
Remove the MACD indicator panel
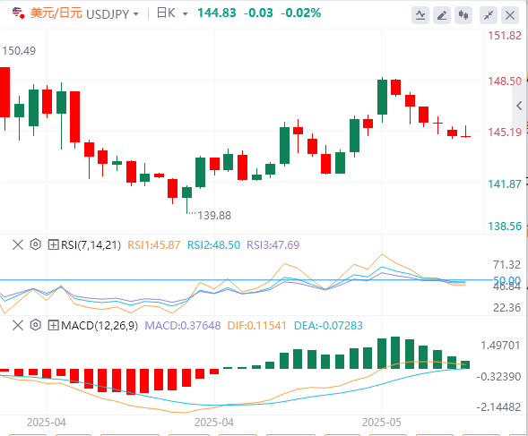pyautogui.click(x=18, y=325)
